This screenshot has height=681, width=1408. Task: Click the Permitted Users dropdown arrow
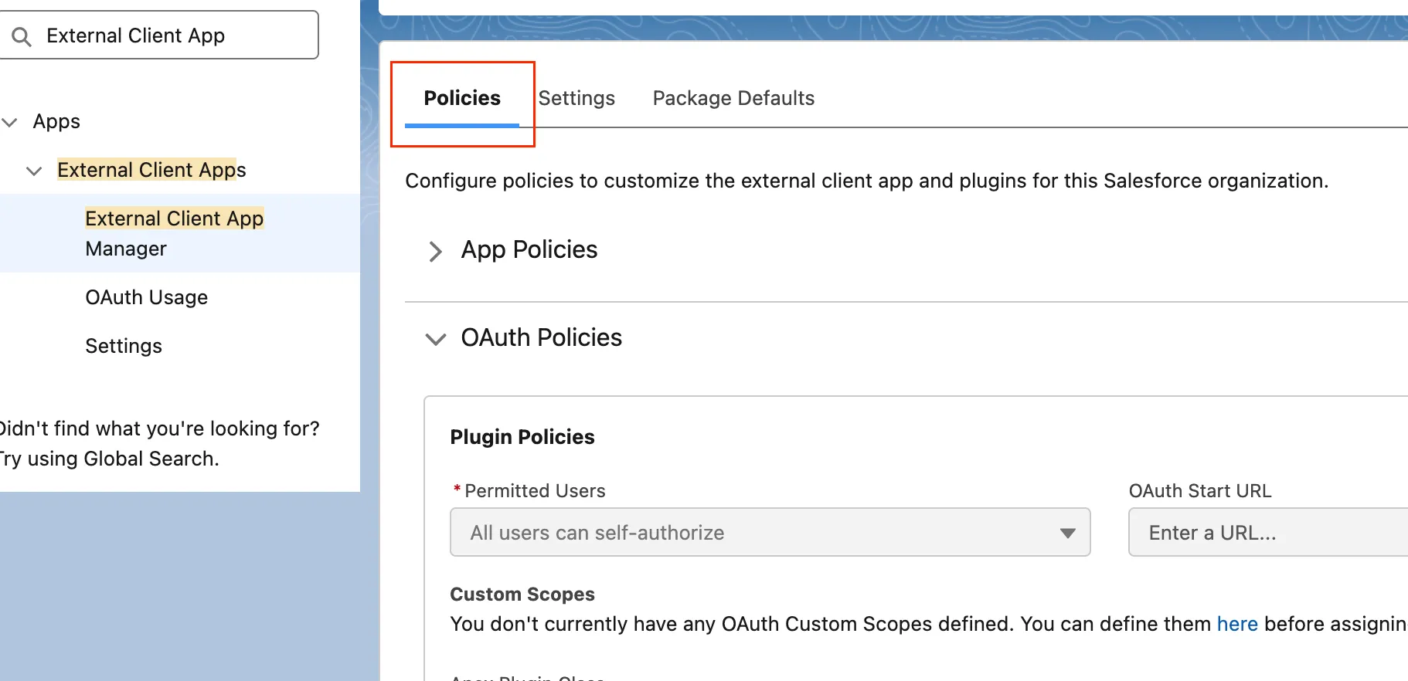point(1067,533)
